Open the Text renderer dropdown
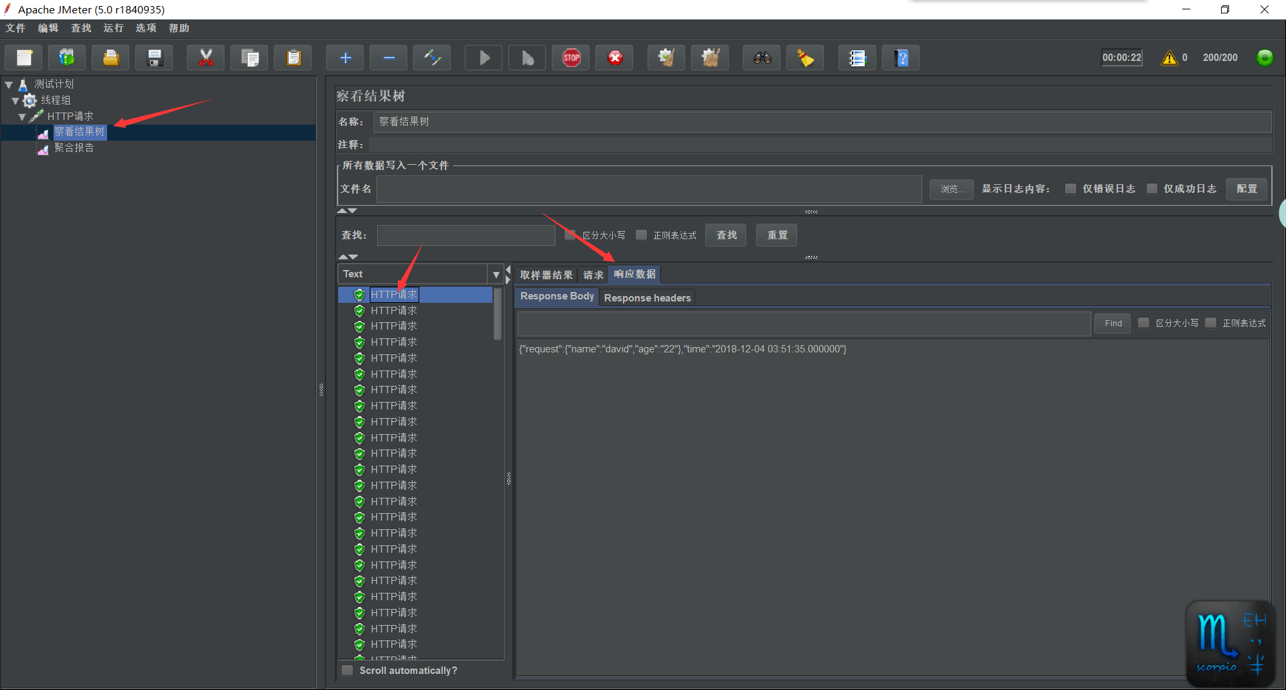The width and height of the screenshot is (1286, 690). click(x=496, y=274)
